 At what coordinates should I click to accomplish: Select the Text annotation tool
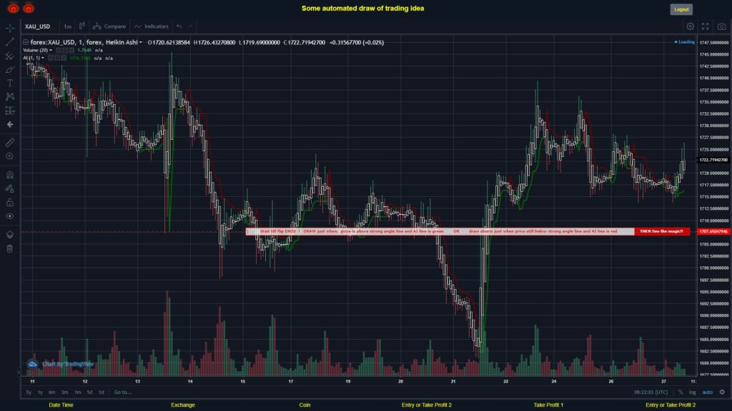(10, 83)
